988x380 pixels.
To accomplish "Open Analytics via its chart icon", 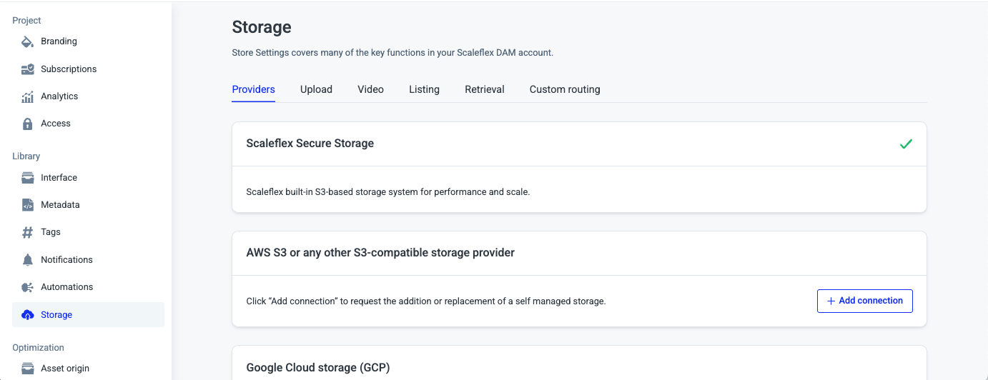I will 28,96.
